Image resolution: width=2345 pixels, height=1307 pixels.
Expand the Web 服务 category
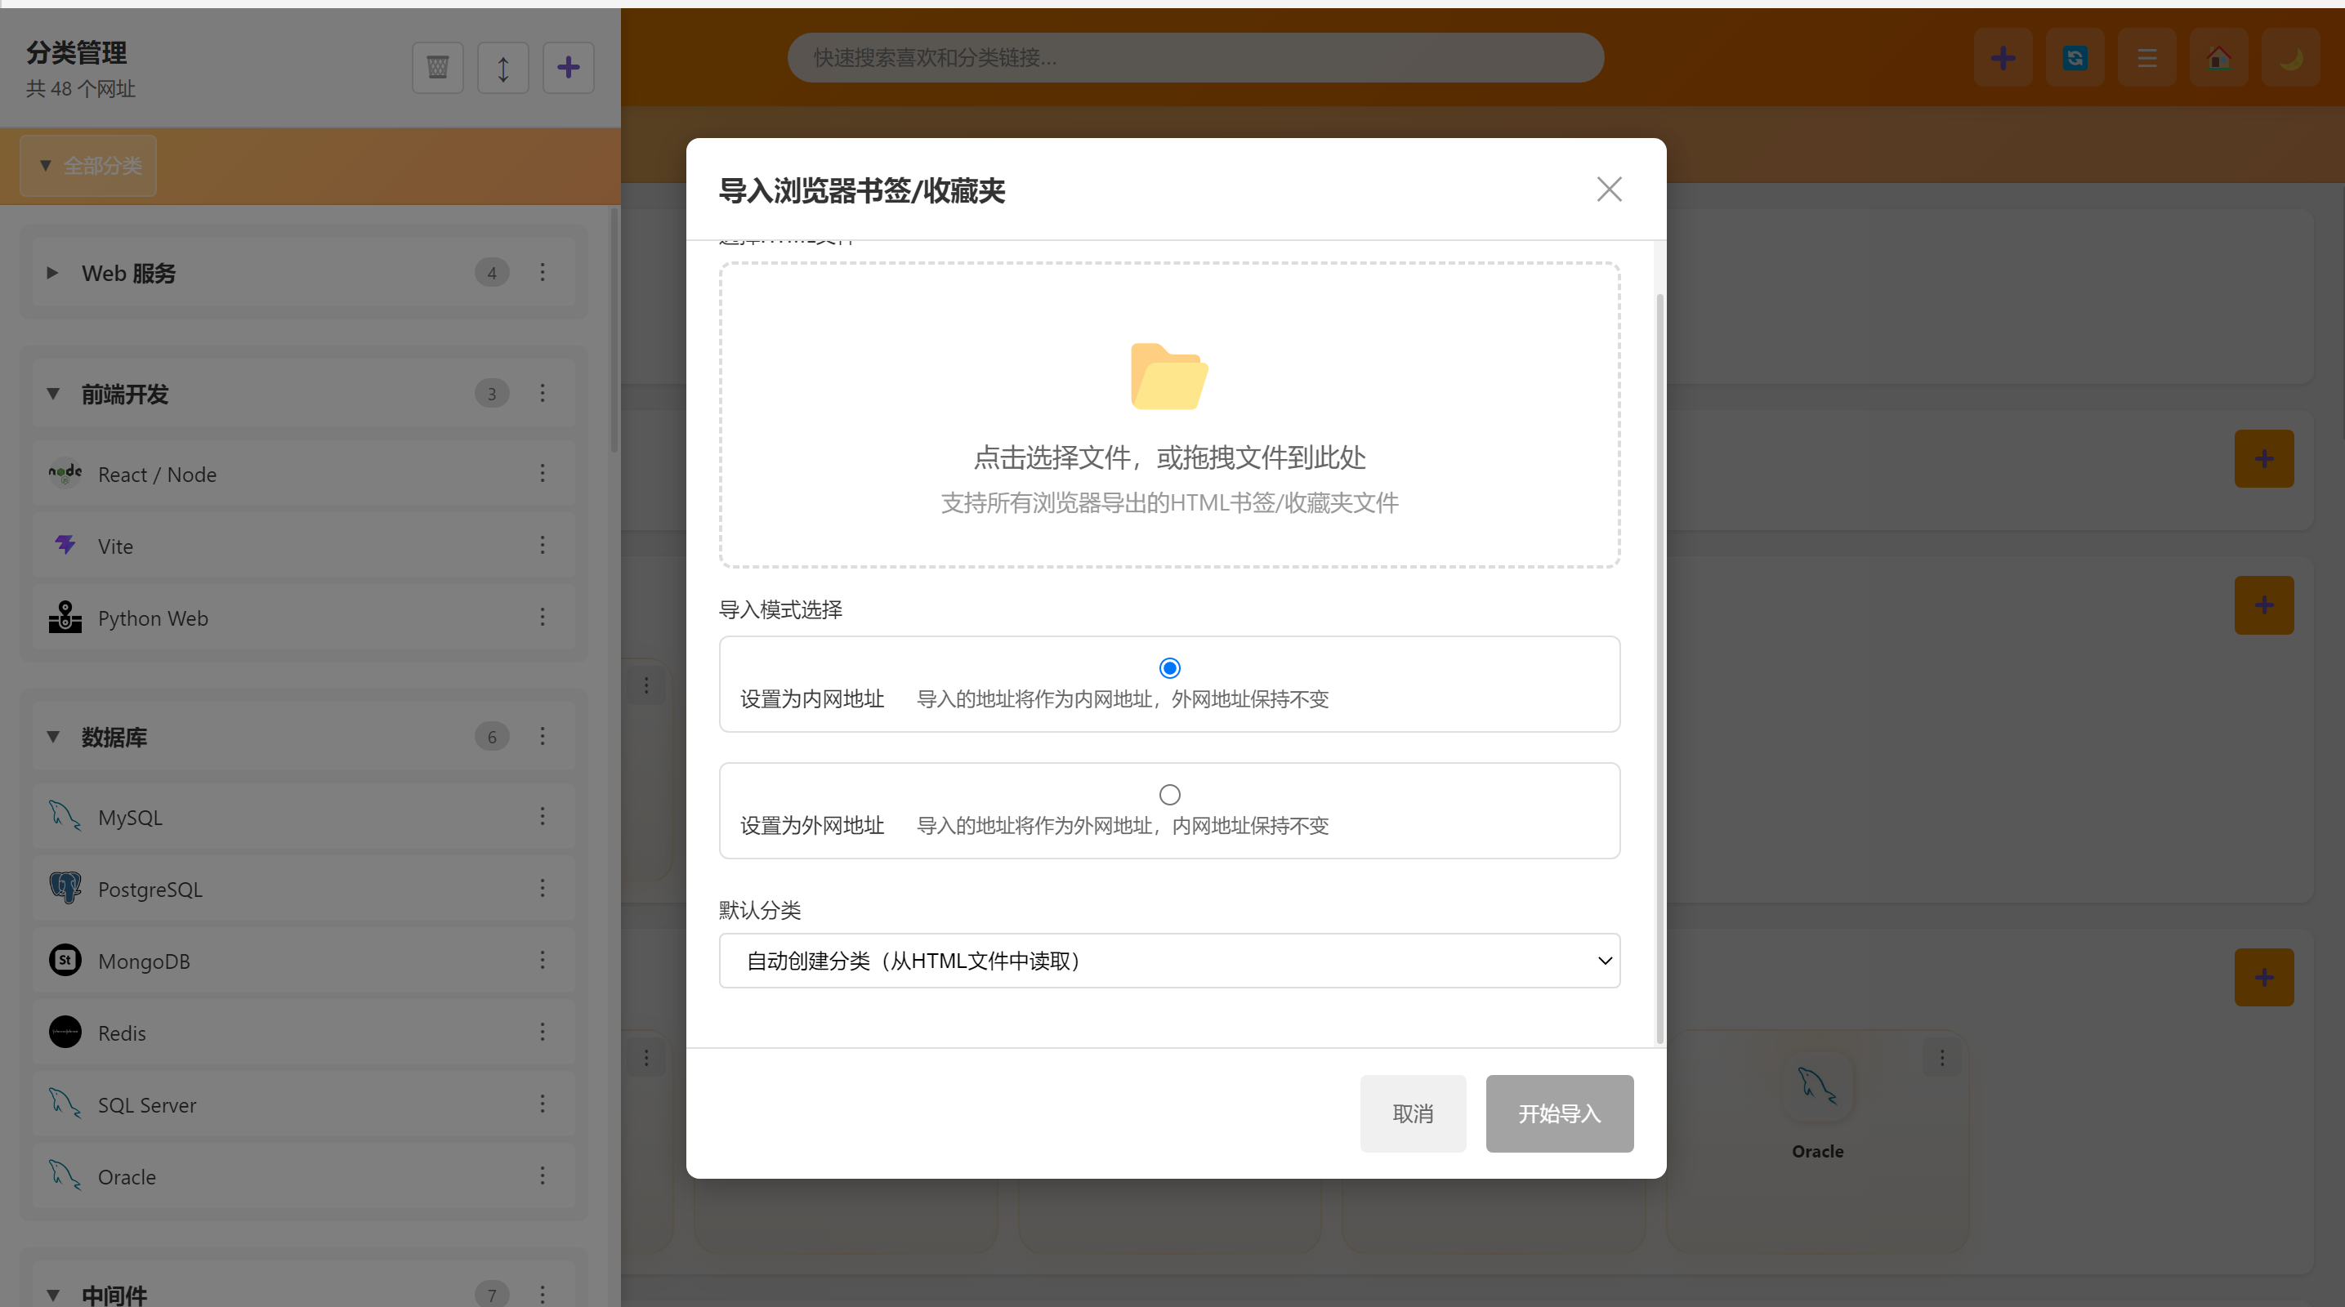52,273
